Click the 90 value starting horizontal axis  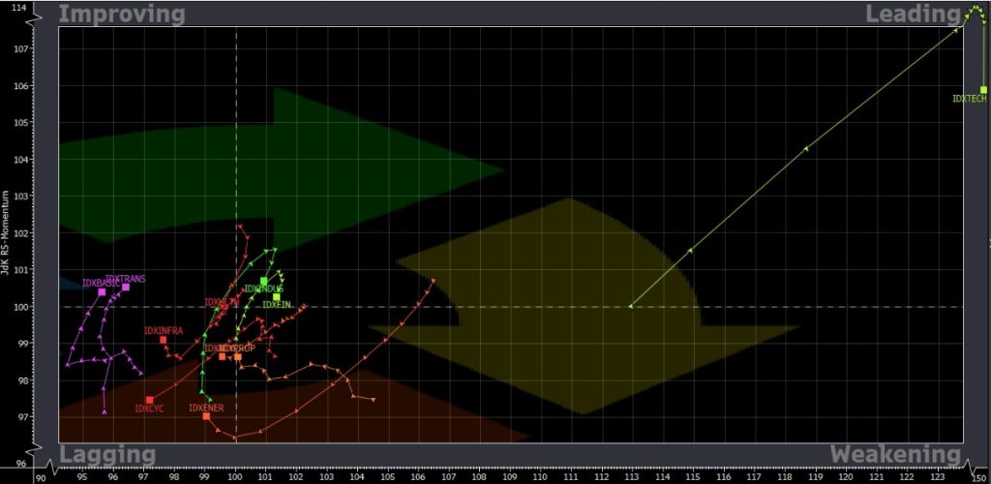(40, 478)
